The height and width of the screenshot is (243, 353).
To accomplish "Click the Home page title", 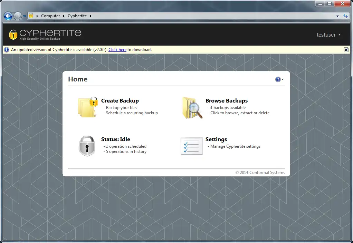I will 78,79.
